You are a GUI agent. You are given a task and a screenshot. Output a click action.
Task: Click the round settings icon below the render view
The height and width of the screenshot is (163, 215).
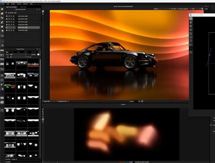pos(142,101)
